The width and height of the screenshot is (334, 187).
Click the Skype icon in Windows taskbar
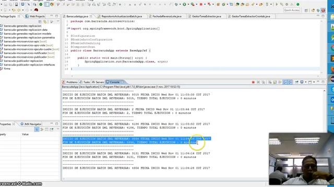tap(332, 89)
